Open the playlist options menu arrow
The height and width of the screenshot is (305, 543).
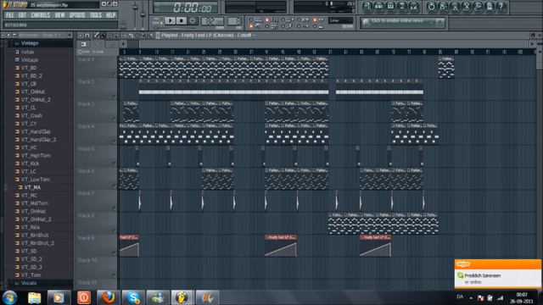point(81,36)
